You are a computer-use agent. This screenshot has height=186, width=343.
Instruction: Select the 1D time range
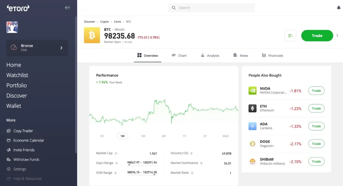point(102,136)
